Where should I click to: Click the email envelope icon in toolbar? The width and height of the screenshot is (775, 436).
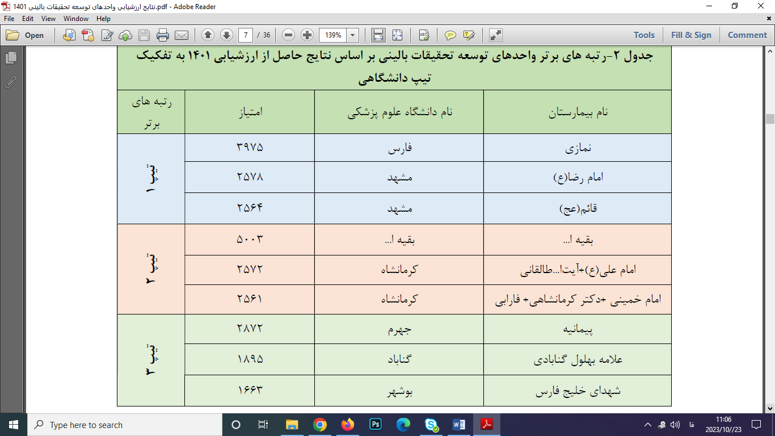pyautogui.click(x=182, y=35)
